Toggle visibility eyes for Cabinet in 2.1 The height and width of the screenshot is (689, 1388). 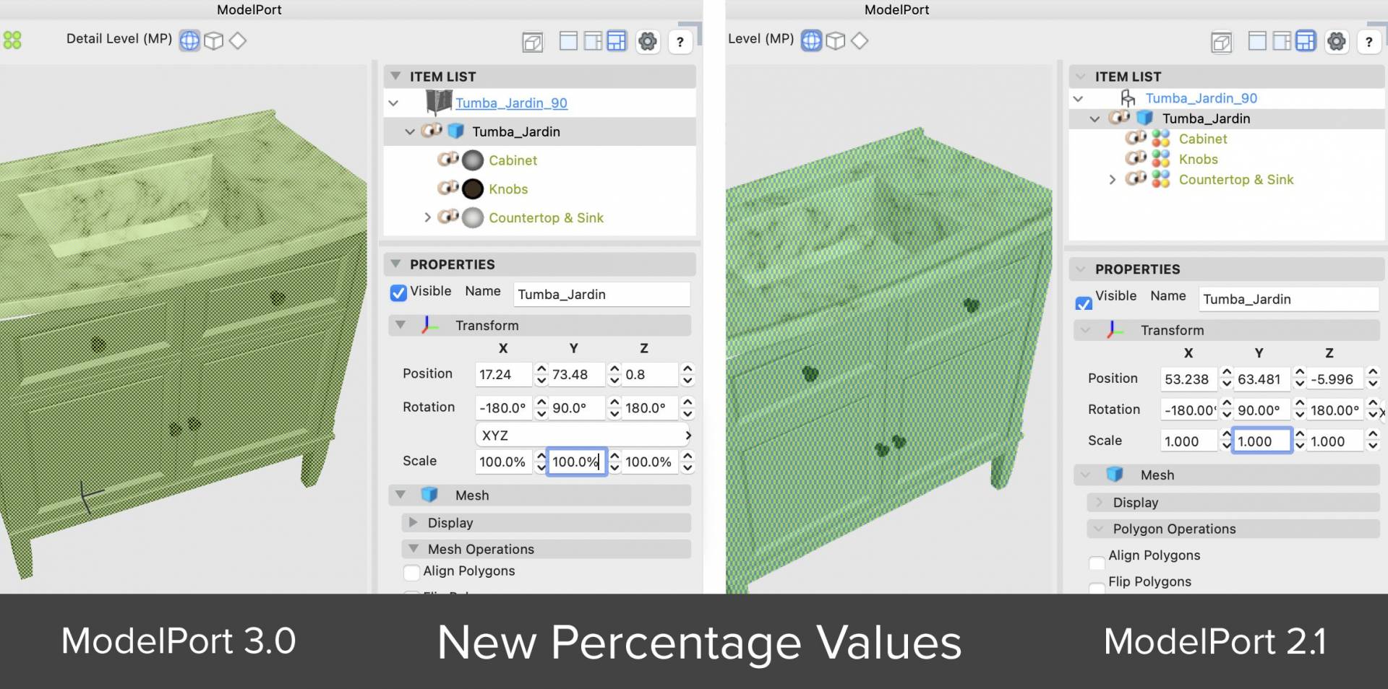tap(1136, 137)
